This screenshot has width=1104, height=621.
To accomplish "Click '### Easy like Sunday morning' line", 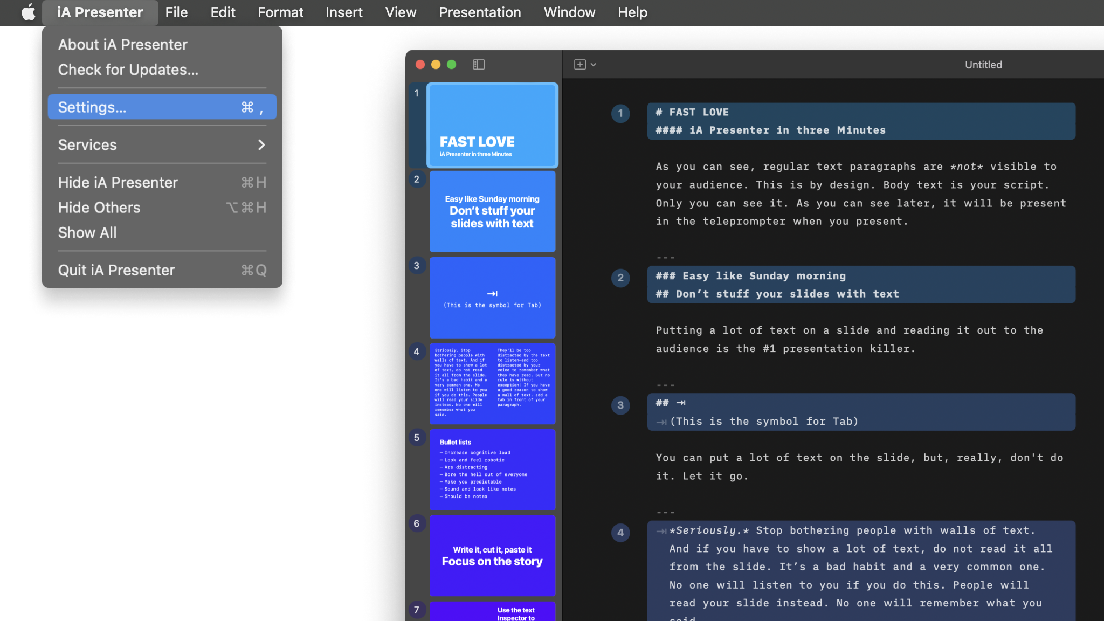I will click(750, 276).
